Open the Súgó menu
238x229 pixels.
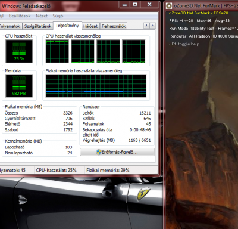coord(58,16)
